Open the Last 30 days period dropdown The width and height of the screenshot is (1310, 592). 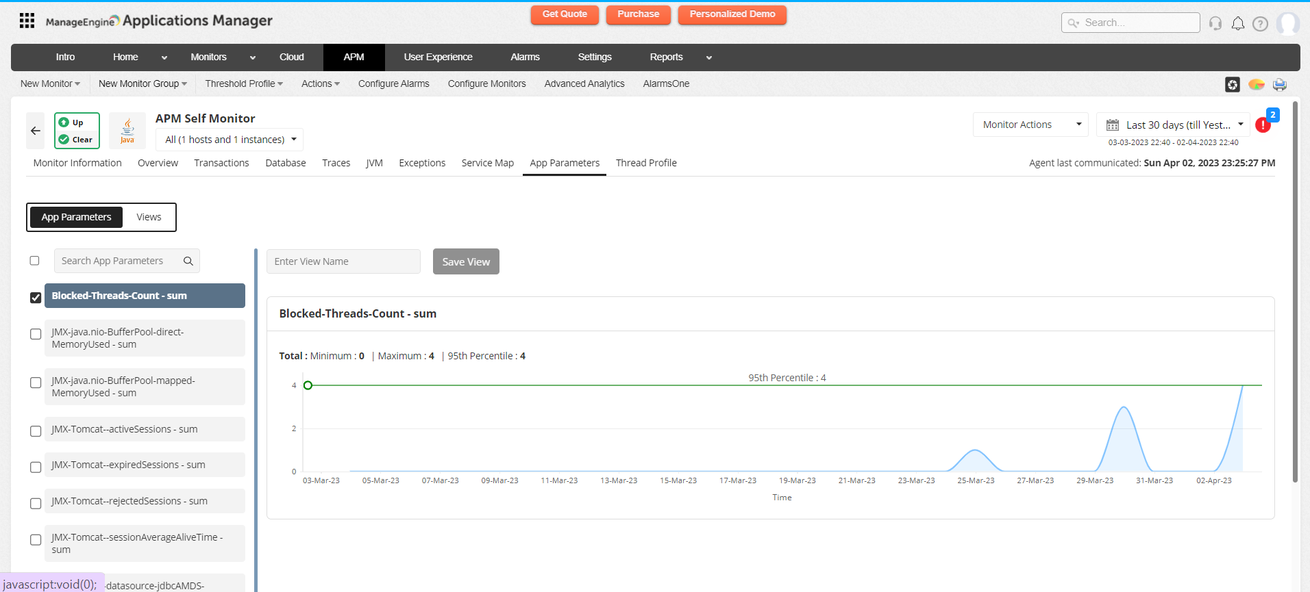[1173, 125]
